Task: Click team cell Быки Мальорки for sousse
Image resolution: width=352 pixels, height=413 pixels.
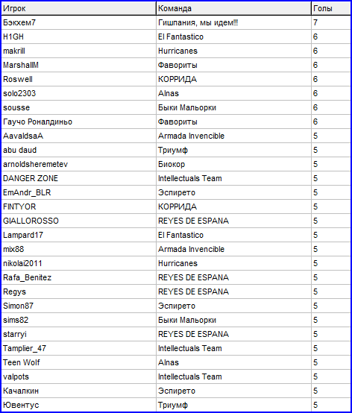Action: [x=233, y=107]
